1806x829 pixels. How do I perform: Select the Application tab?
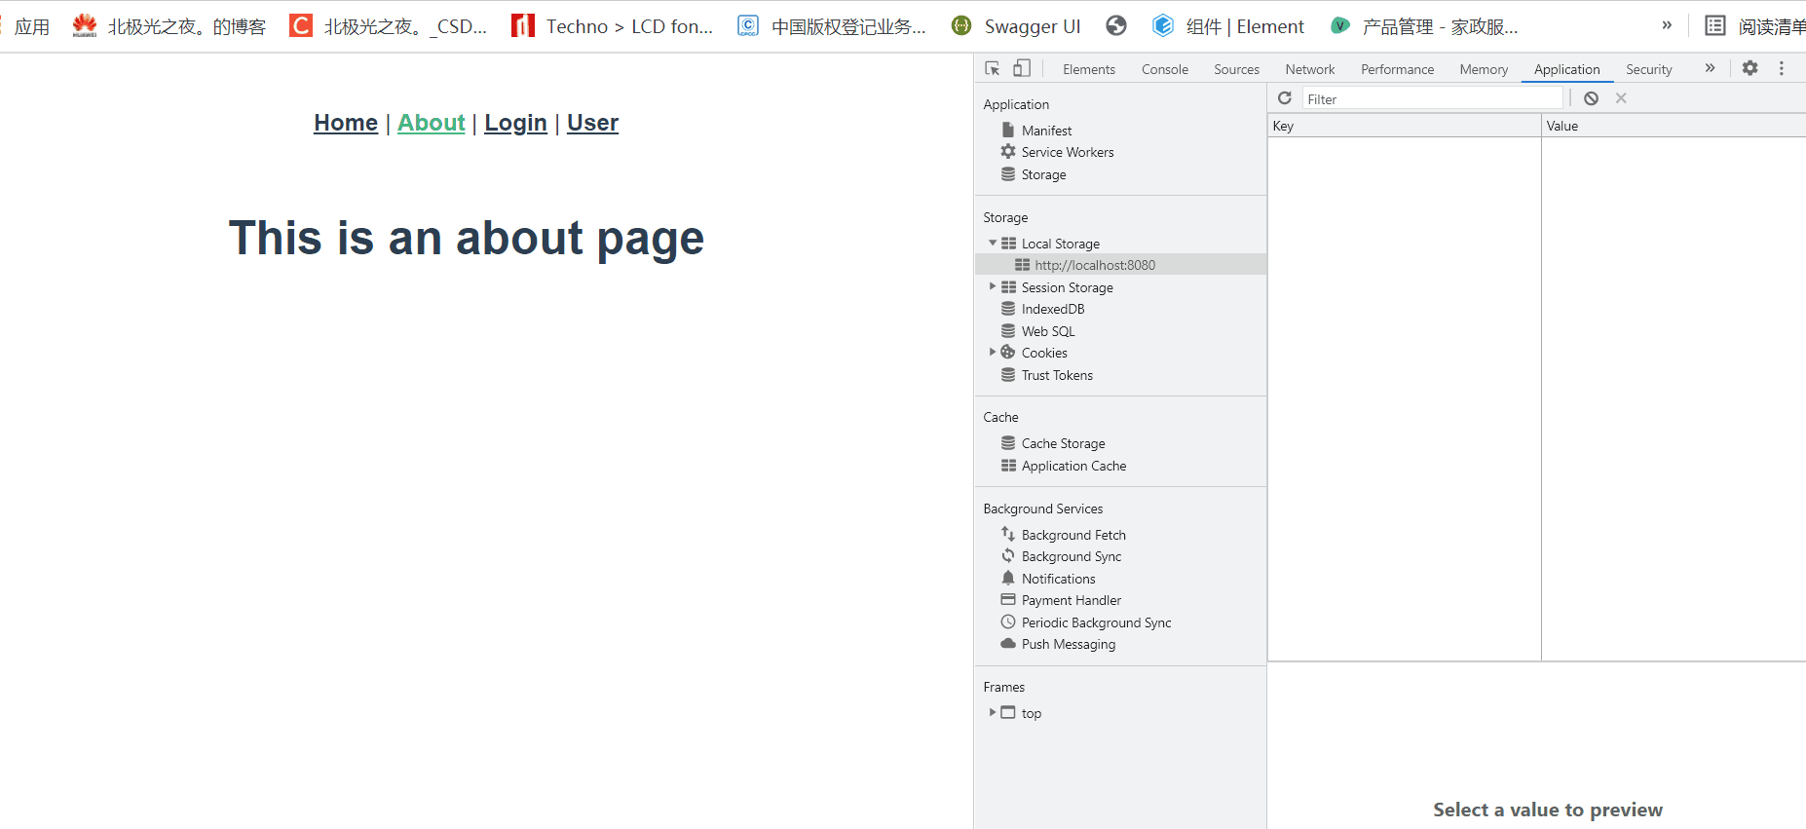(x=1566, y=69)
